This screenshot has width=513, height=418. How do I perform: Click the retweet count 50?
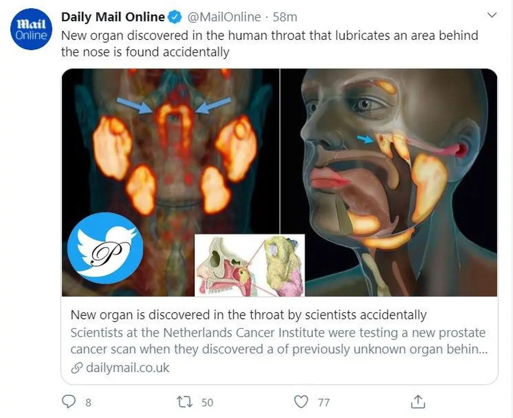point(207,402)
